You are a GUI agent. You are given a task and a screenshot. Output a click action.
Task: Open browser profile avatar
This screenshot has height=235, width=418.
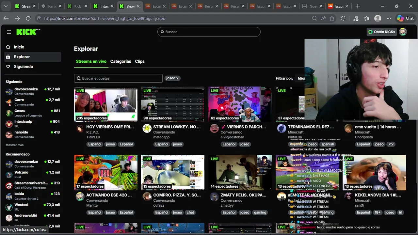(378, 18)
